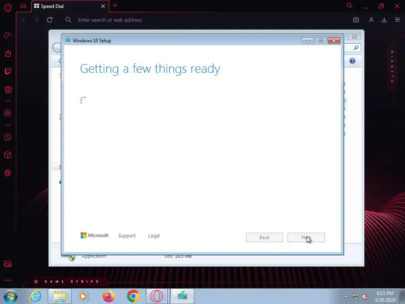Open the downloads icon in Opera toolbar
405x304 pixels.
[x=384, y=20]
